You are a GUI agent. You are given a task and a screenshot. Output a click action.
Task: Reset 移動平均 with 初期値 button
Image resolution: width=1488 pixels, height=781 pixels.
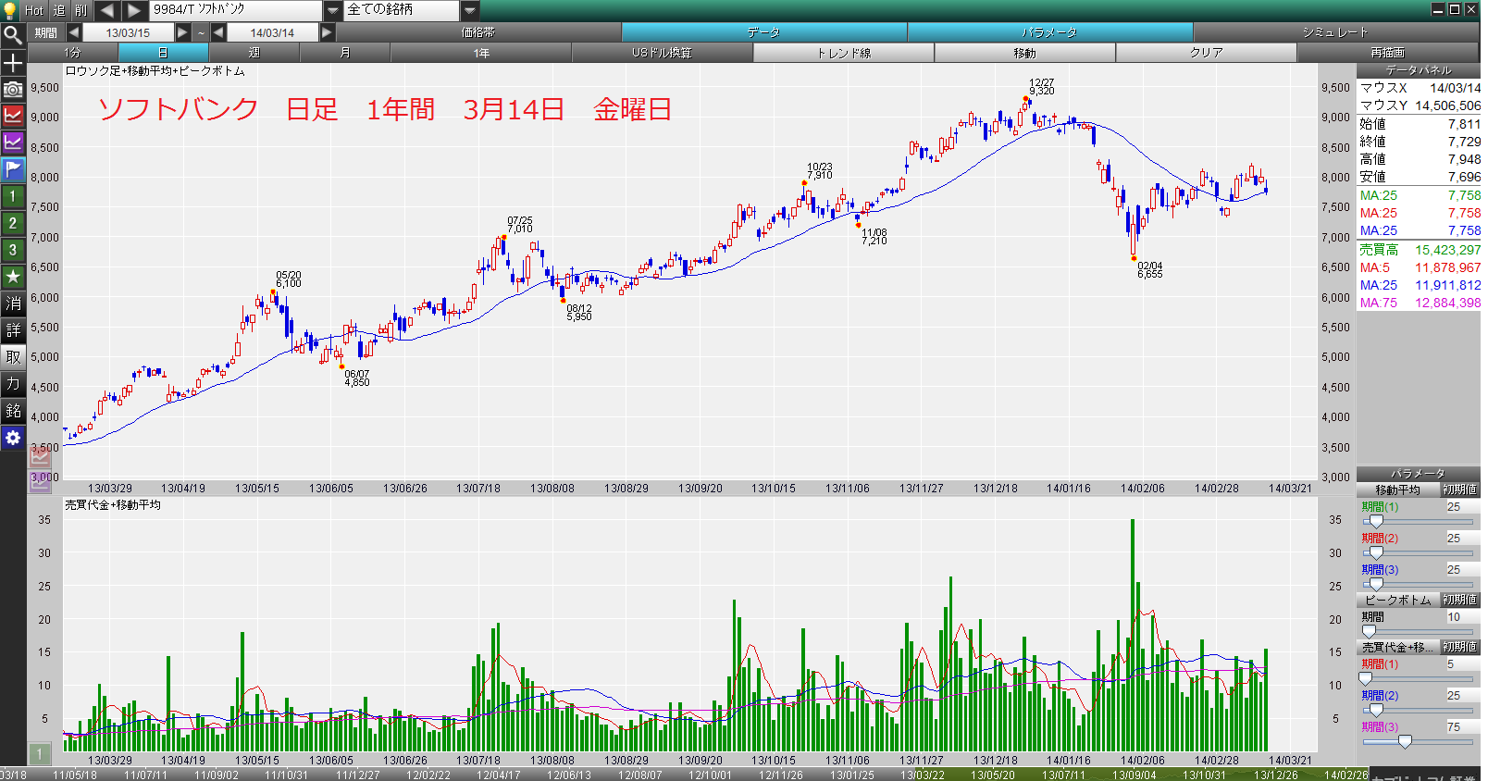(1460, 490)
